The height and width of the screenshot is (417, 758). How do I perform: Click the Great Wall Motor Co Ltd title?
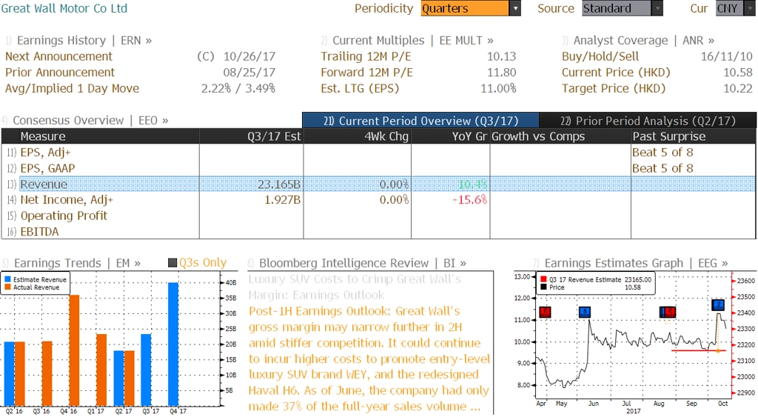pyautogui.click(x=64, y=8)
